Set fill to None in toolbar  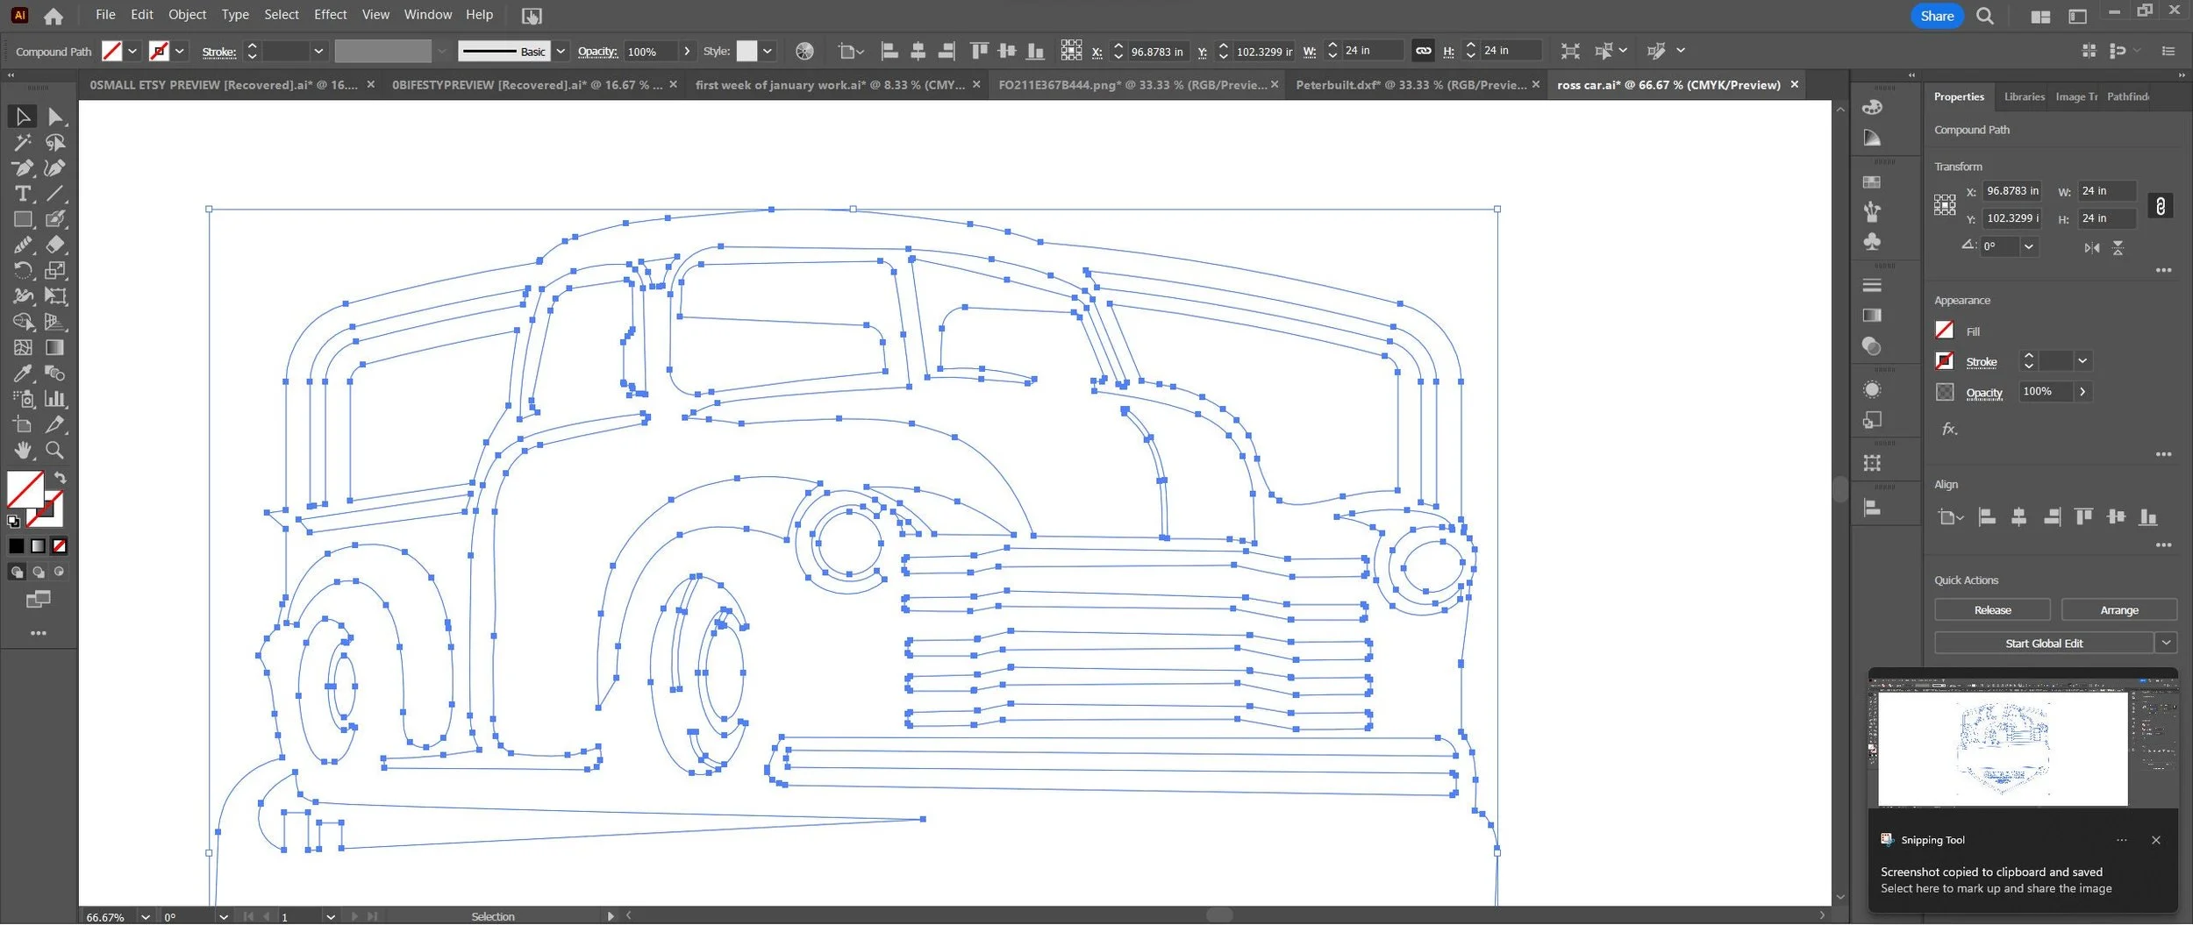click(x=59, y=546)
